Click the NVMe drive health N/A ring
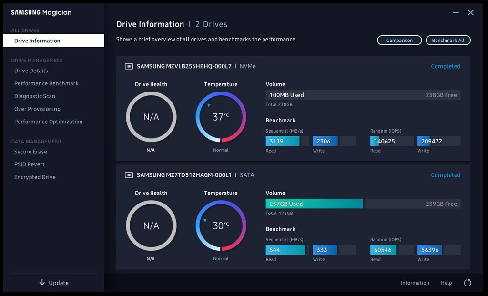Screen dimensions: 488x296 [x=151, y=117]
